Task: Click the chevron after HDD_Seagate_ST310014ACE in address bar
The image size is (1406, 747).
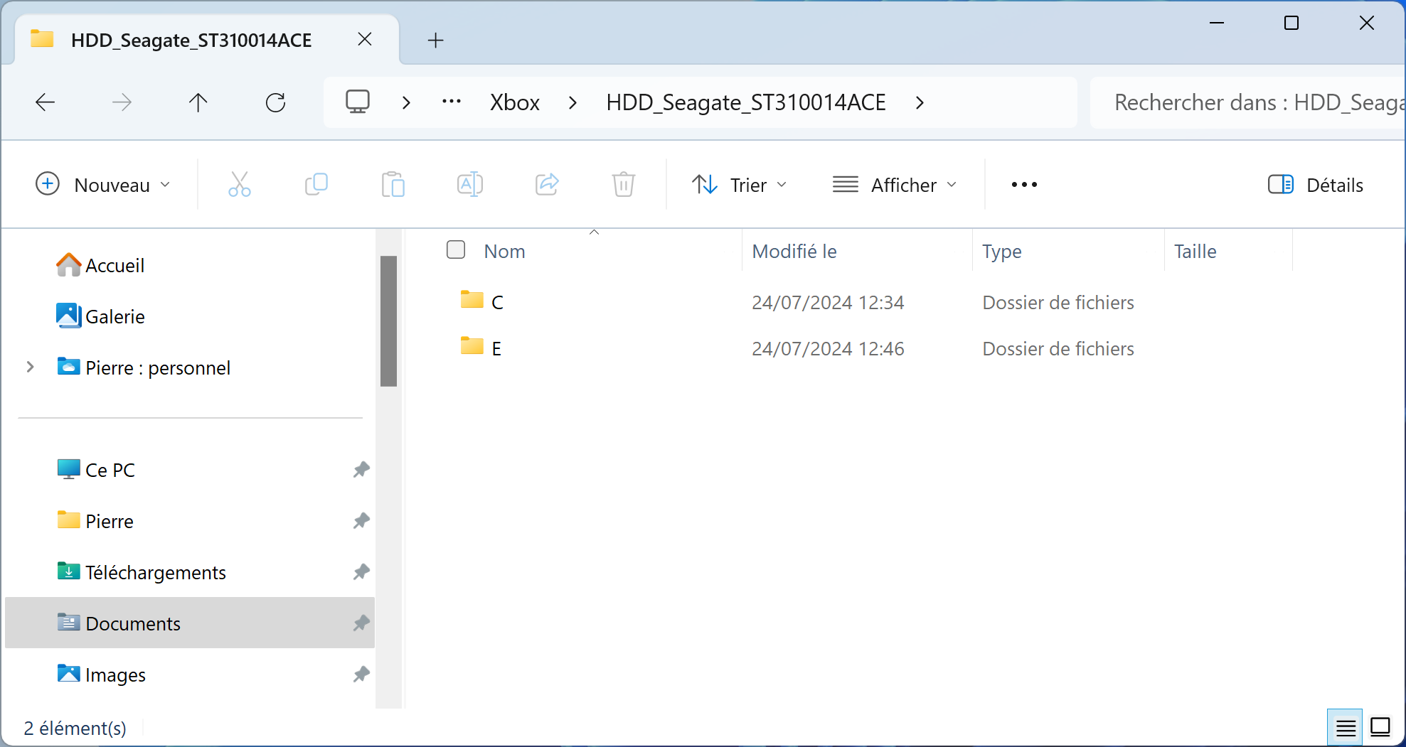Action: [920, 103]
